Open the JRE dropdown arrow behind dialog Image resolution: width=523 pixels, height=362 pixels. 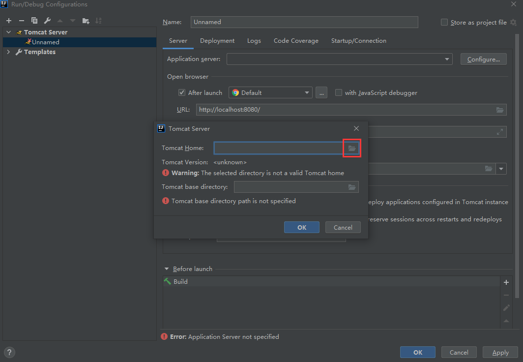tap(501, 169)
